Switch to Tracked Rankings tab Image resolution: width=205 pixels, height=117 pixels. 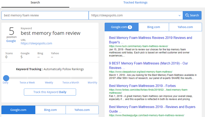pyautogui.click(x=135, y=3)
